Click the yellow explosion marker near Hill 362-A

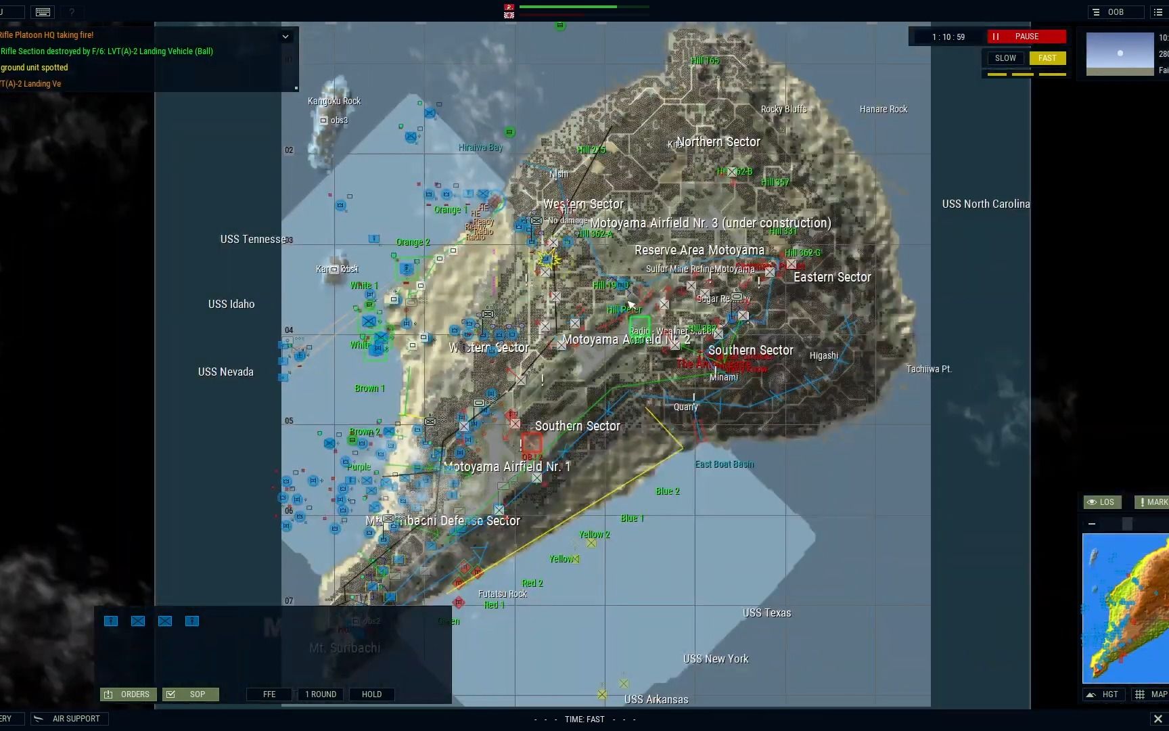(548, 259)
